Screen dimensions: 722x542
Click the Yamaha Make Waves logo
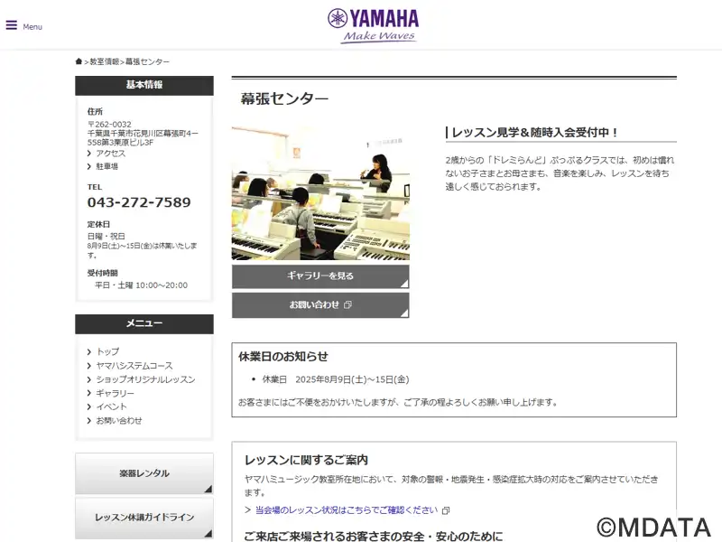tap(373, 26)
